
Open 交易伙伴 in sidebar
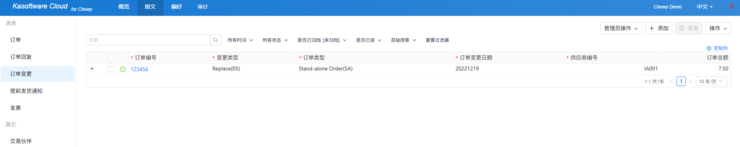(38, 141)
